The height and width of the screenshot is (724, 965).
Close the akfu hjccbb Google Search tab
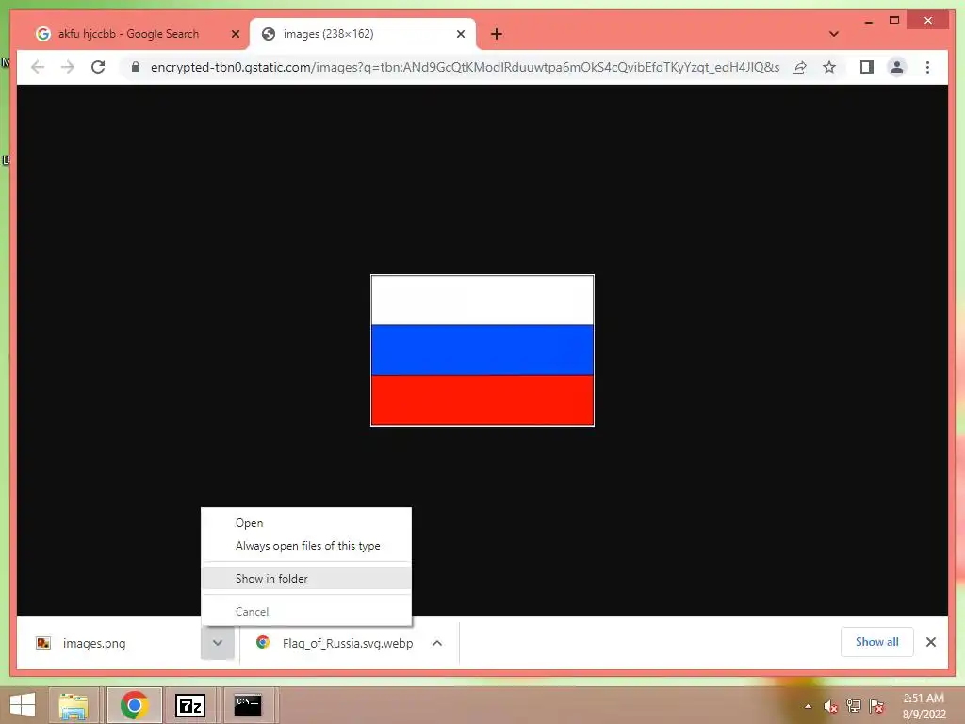tap(235, 34)
